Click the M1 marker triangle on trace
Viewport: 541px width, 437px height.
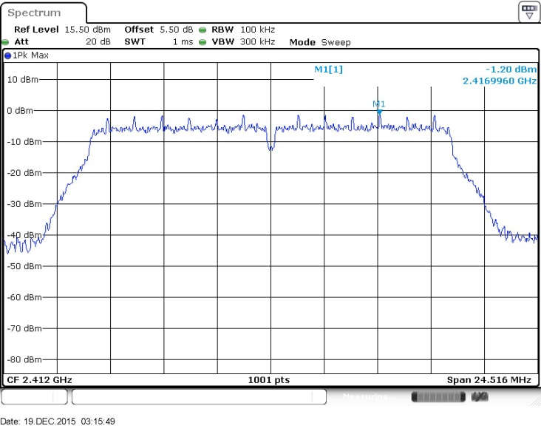pyautogui.click(x=379, y=112)
